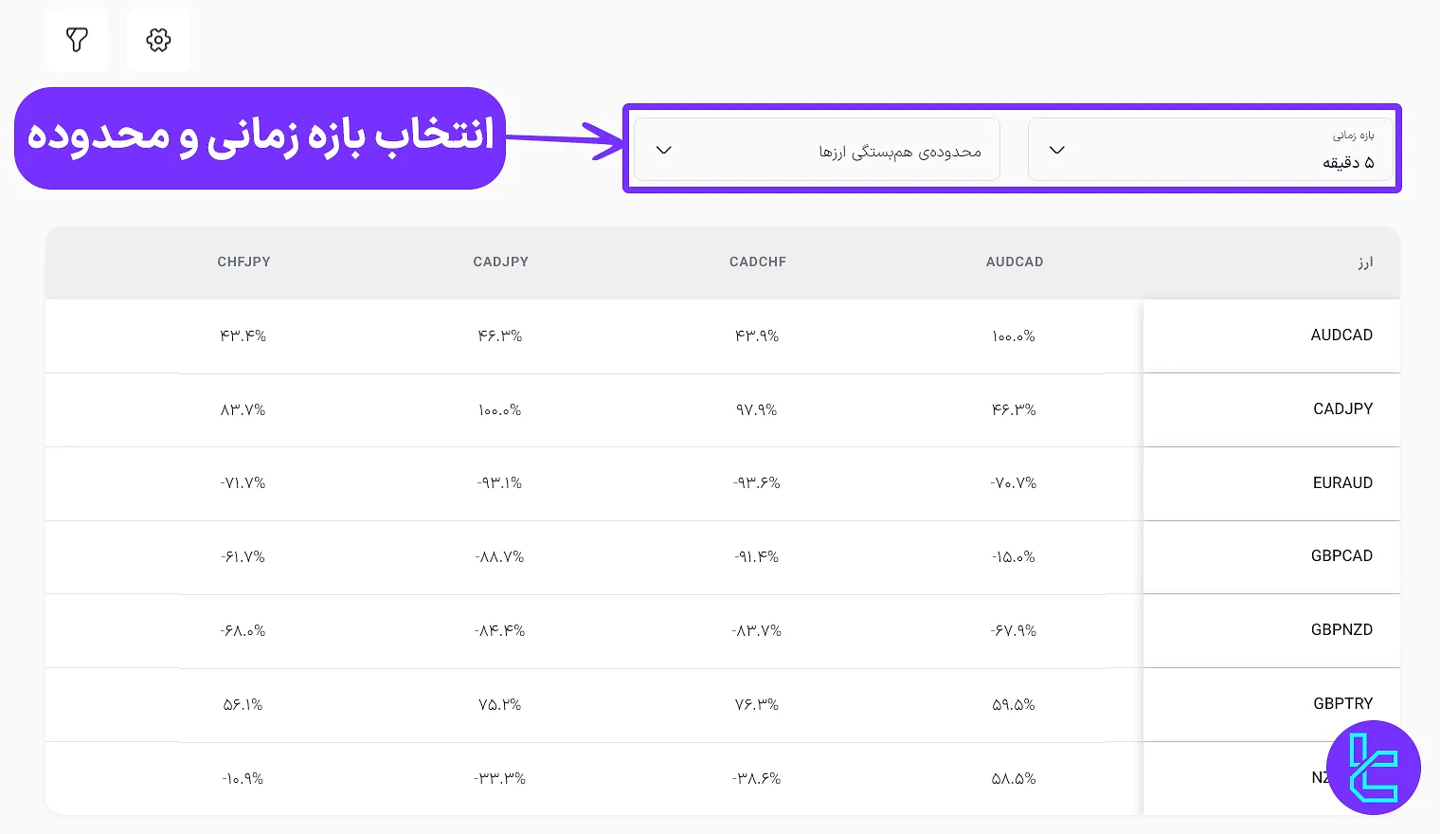Screen dimensions: 1440x834
Task: Open the settings gear icon
Action: click(158, 40)
